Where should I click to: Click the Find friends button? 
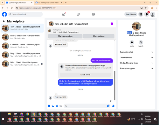(x=131, y=14)
